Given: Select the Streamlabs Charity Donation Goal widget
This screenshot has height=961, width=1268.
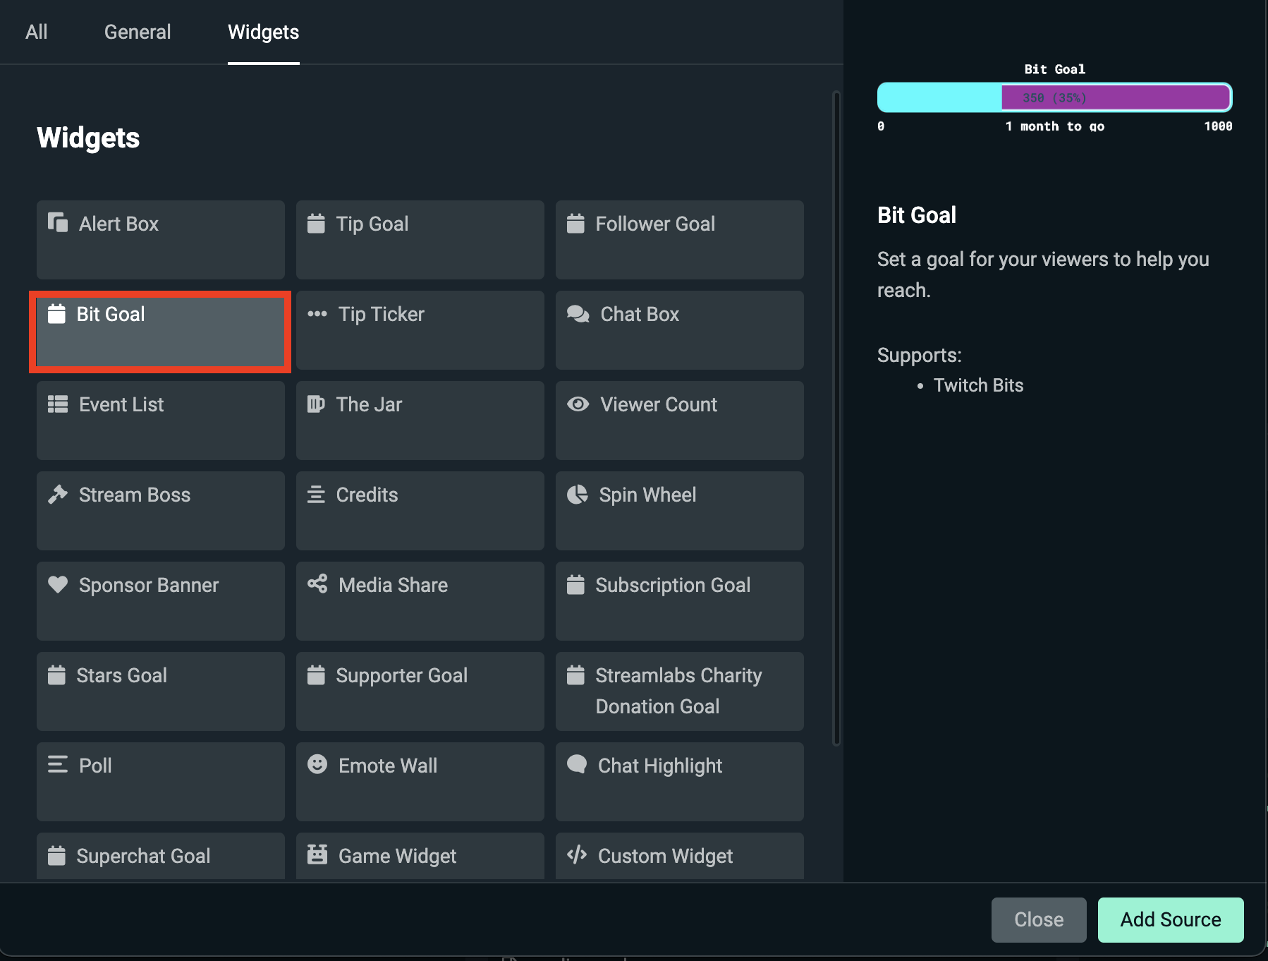Looking at the screenshot, I should 678,691.
